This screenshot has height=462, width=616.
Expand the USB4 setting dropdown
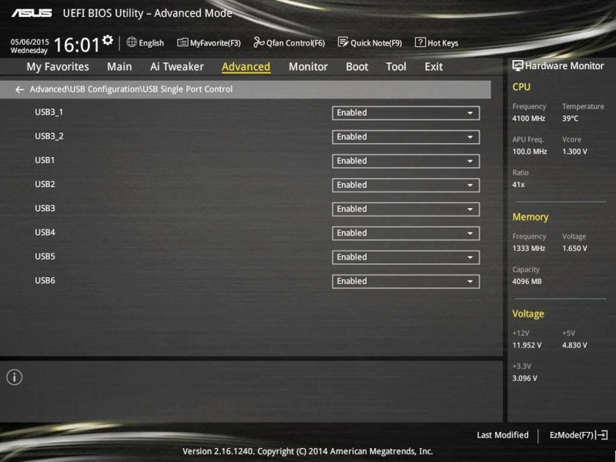[x=406, y=233]
